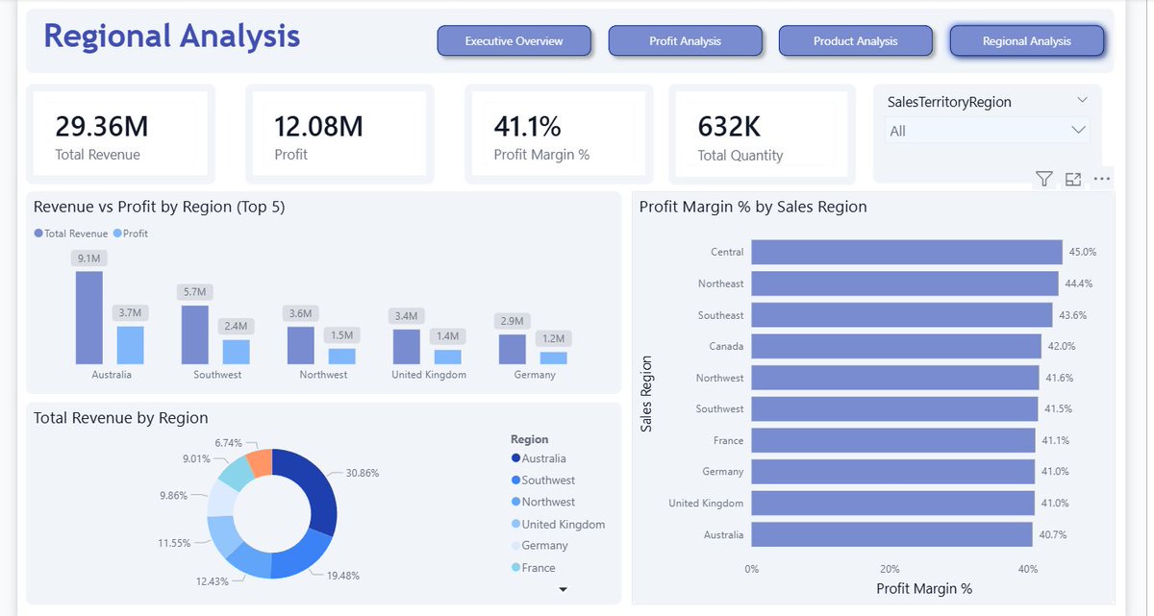Select the United Kingdom legend entry

pos(558,524)
